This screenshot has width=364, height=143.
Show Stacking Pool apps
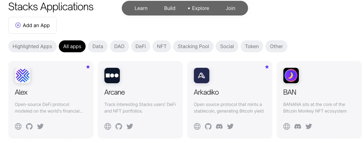pyautogui.click(x=193, y=46)
